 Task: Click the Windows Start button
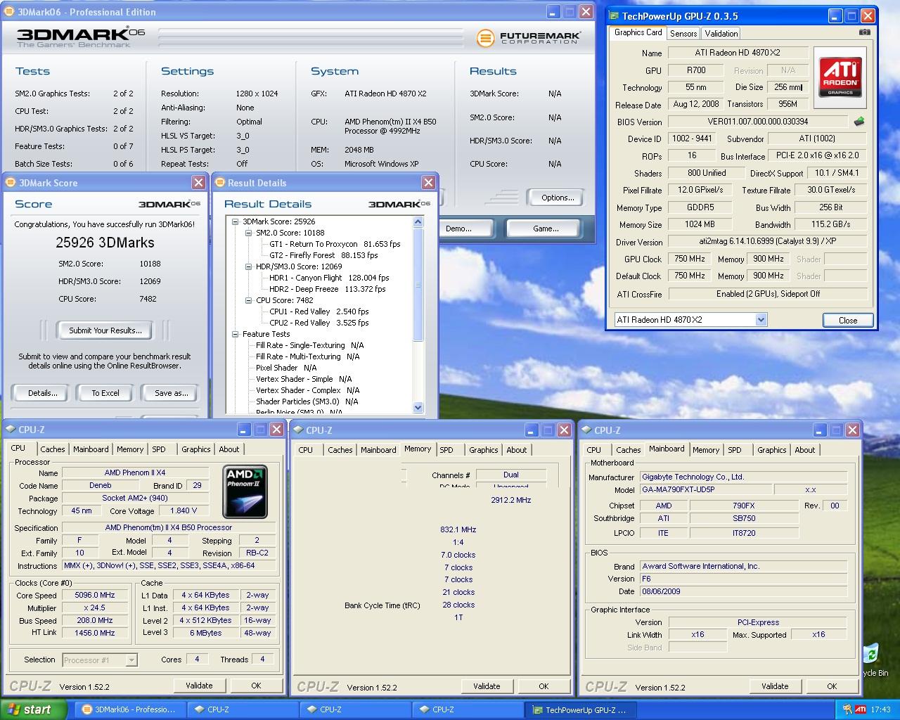[x=34, y=709]
